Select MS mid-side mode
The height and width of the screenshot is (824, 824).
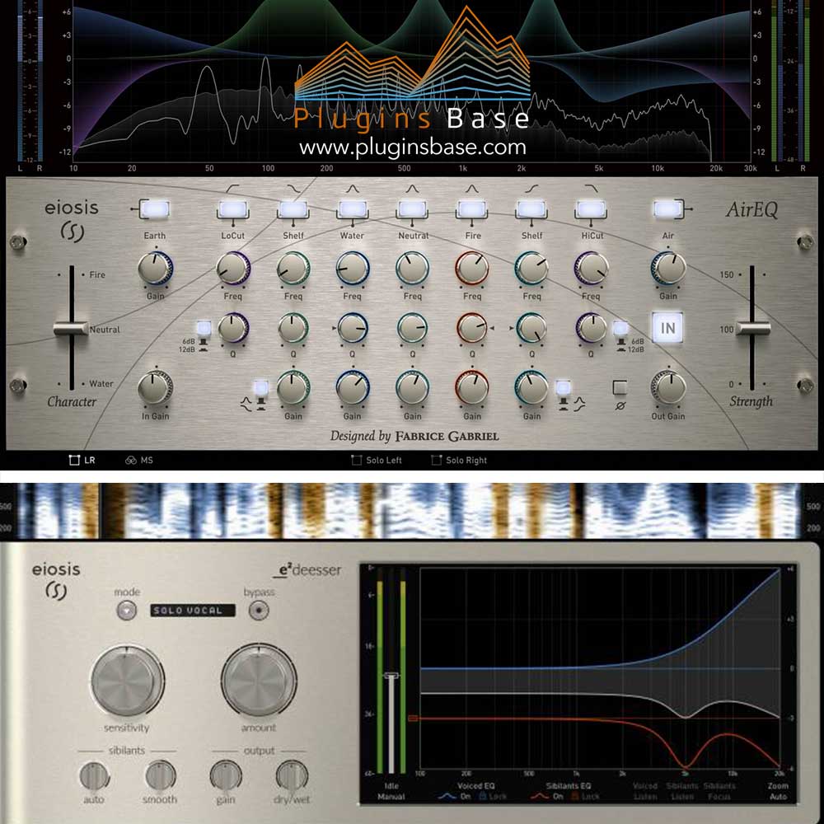click(139, 461)
